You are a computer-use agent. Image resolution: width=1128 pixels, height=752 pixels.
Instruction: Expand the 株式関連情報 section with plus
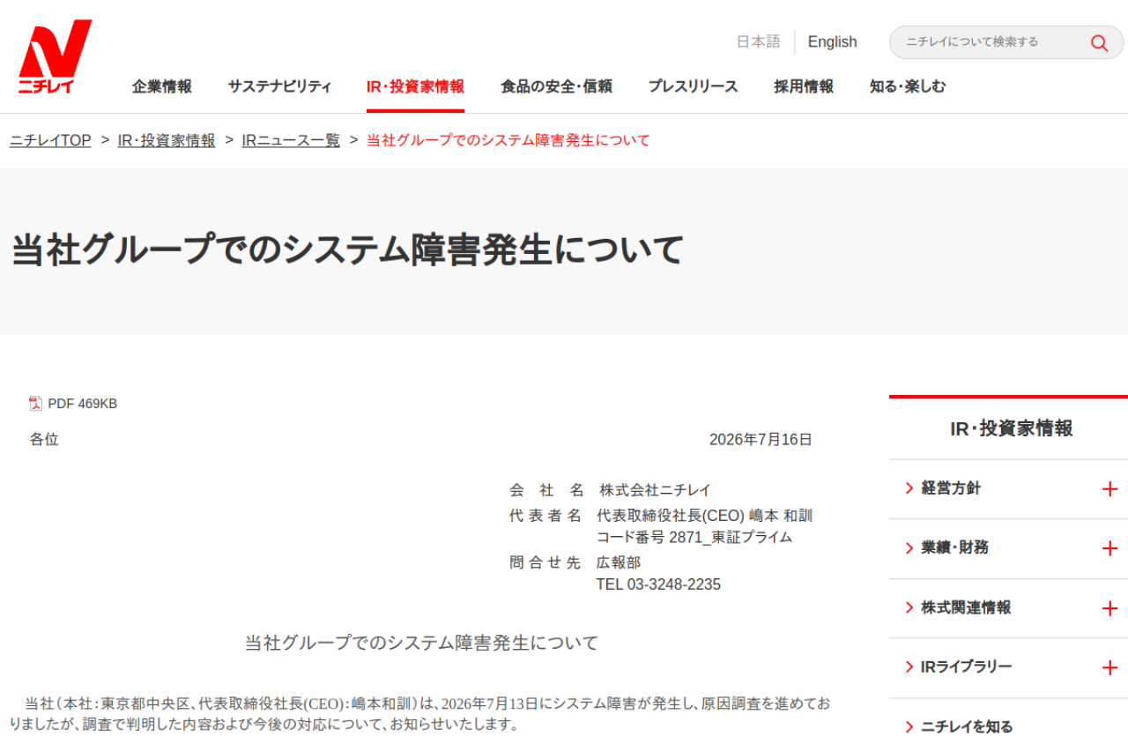(x=1109, y=608)
